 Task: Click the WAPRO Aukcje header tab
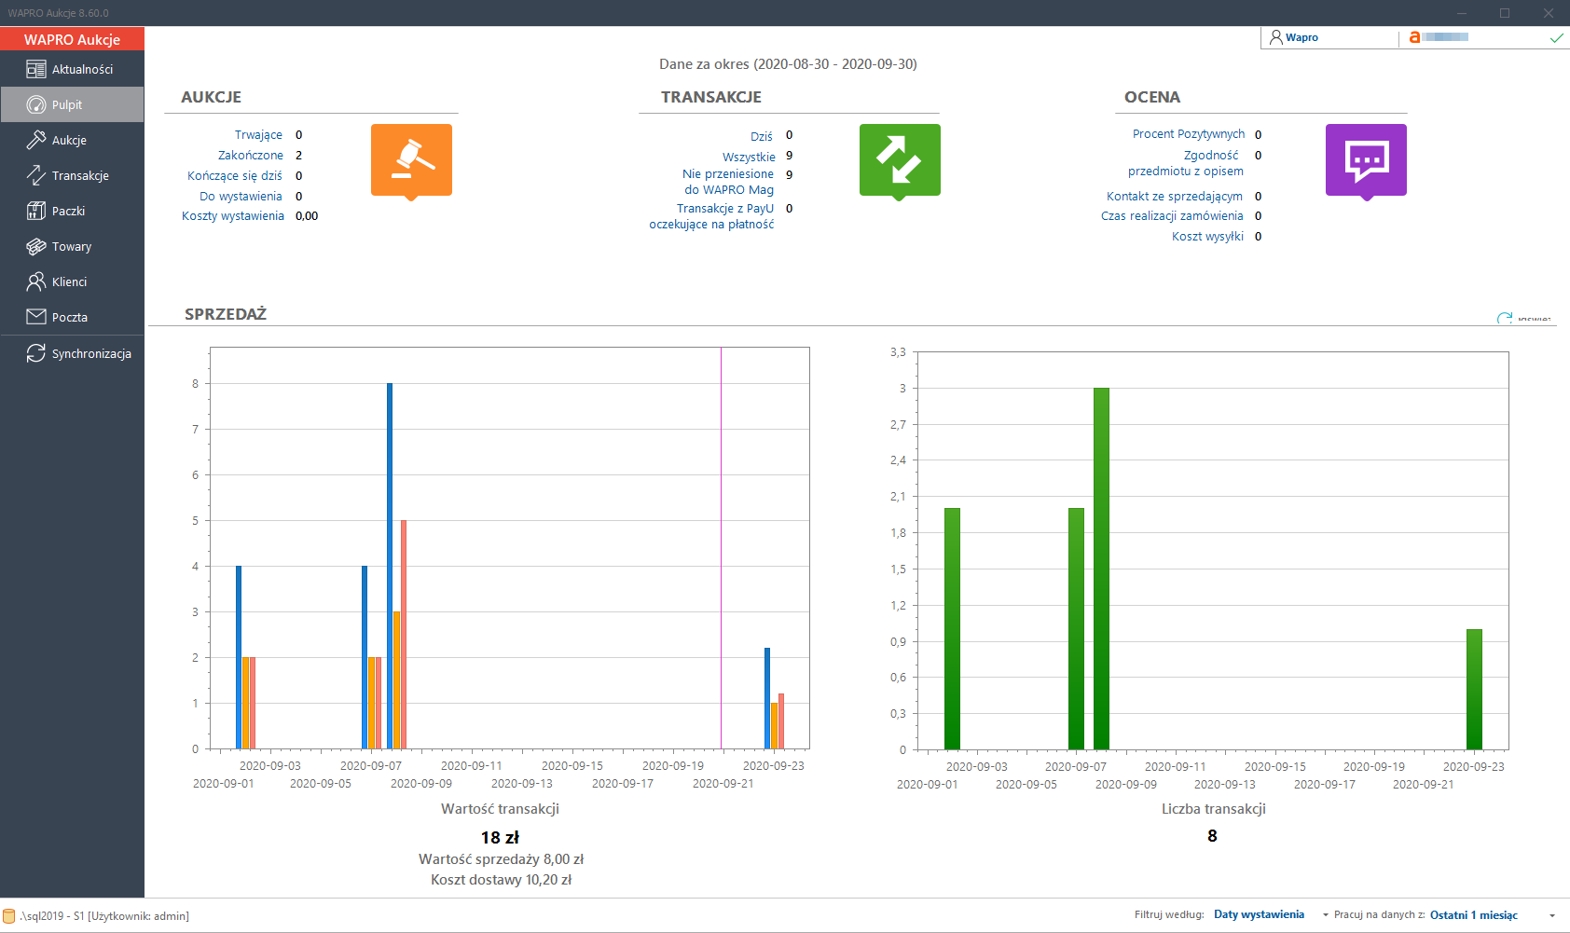tap(72, 39)
